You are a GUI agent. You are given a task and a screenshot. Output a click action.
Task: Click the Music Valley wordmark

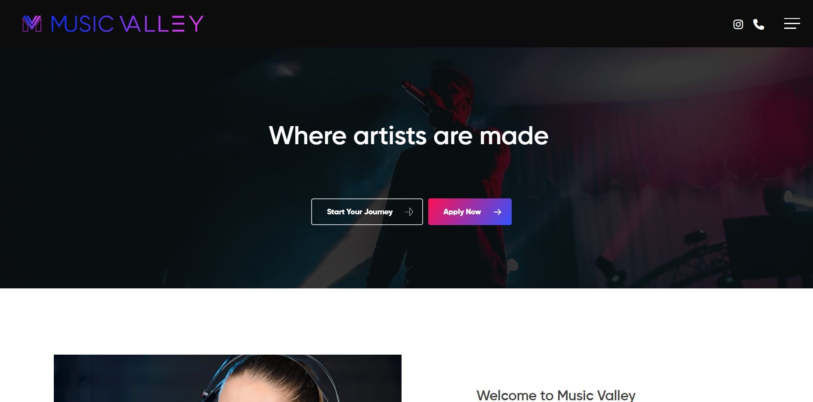click(x=127, y=24)
